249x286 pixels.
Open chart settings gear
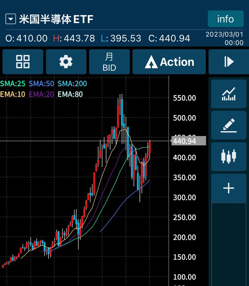coord(66,62)
